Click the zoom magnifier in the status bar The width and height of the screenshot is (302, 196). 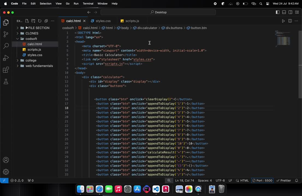(x=169, y=180)
